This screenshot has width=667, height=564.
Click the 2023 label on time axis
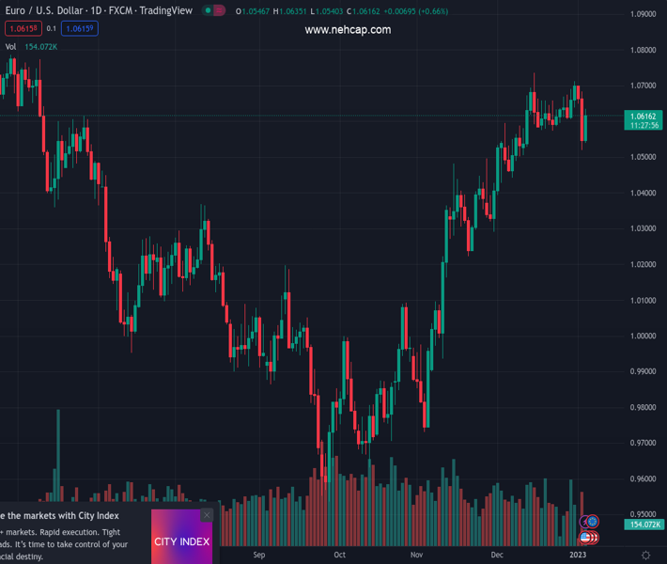pyautogui.click(x=578, y=555)
